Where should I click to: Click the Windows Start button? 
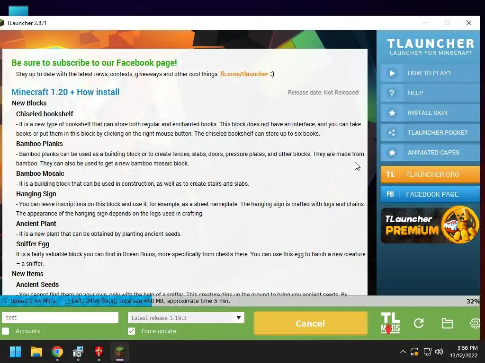pyautogui.click(x=15, y=352)
